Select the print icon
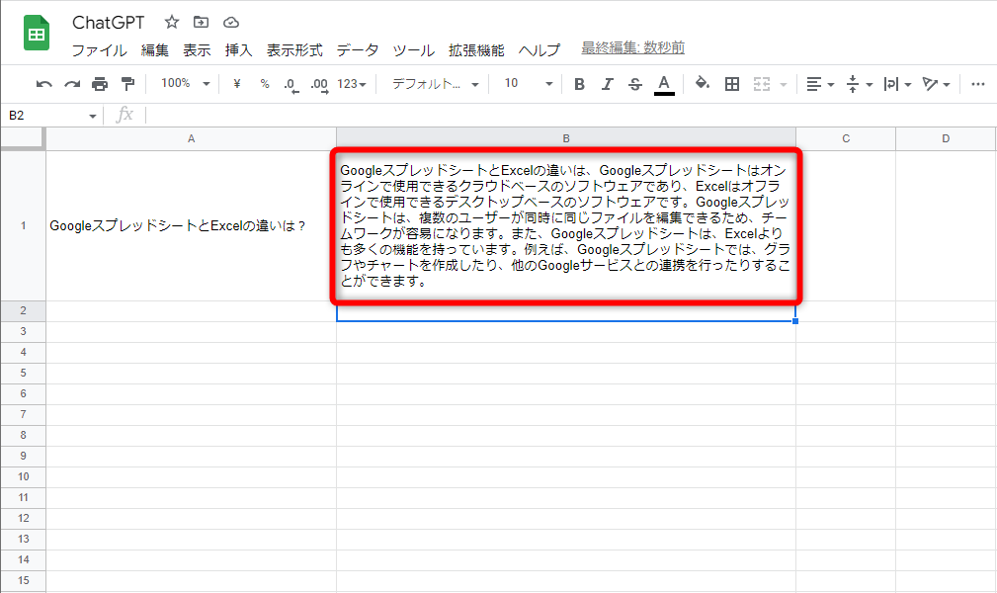The width and height of the screenshot is (997, 593). pyautogui.click(x=99, y=83)
